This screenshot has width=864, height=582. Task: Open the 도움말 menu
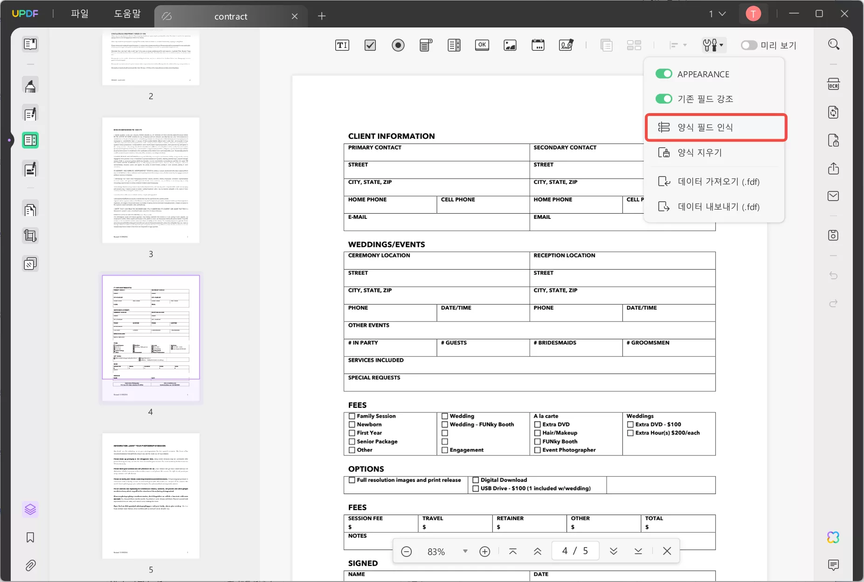127,14
